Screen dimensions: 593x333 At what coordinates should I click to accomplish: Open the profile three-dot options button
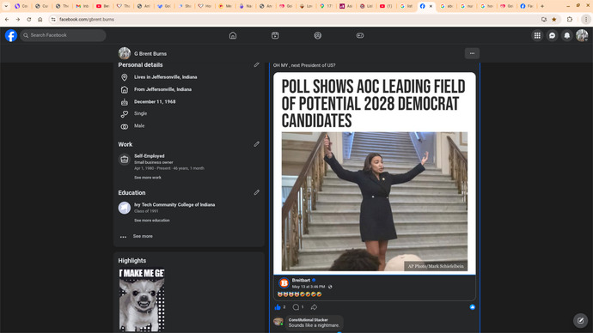coord(472,53)
